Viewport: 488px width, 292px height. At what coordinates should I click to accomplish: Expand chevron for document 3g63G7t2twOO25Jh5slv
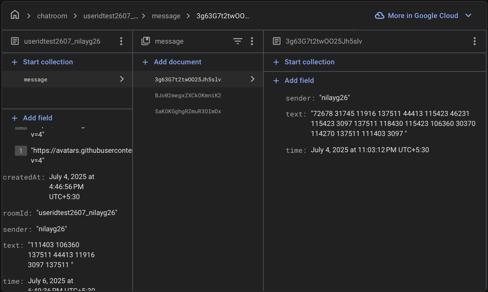[x=252, y=79]
